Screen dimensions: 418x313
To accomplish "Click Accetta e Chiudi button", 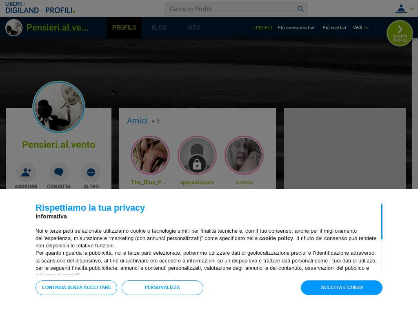I will tap(342, 287).
